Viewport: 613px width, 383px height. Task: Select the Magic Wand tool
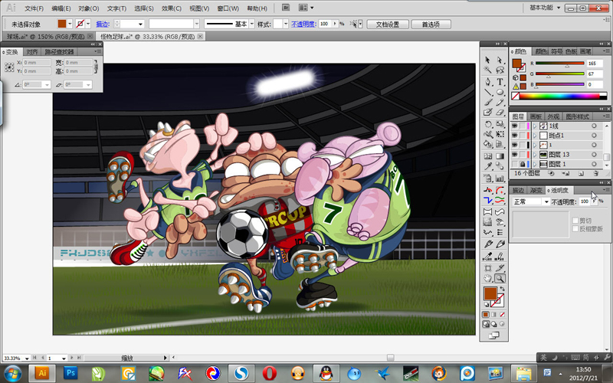pos(487,70)
